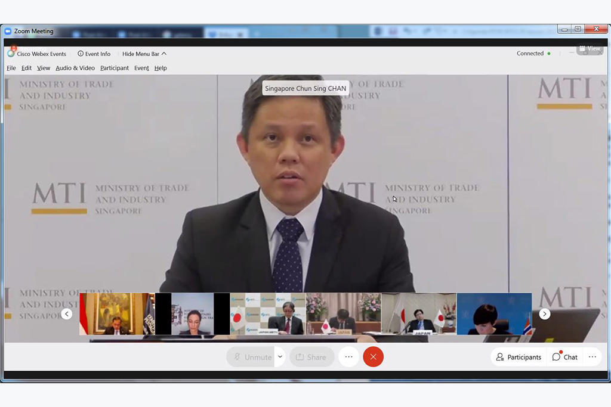This screenshot has height=407, width=611.
Task: Select thumbnail with painting and red-white flag
Action: coord(118,314)
